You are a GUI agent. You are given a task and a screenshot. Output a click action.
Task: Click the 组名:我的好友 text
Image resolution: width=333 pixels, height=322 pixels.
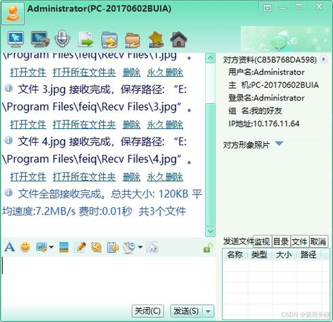point(255,111)
